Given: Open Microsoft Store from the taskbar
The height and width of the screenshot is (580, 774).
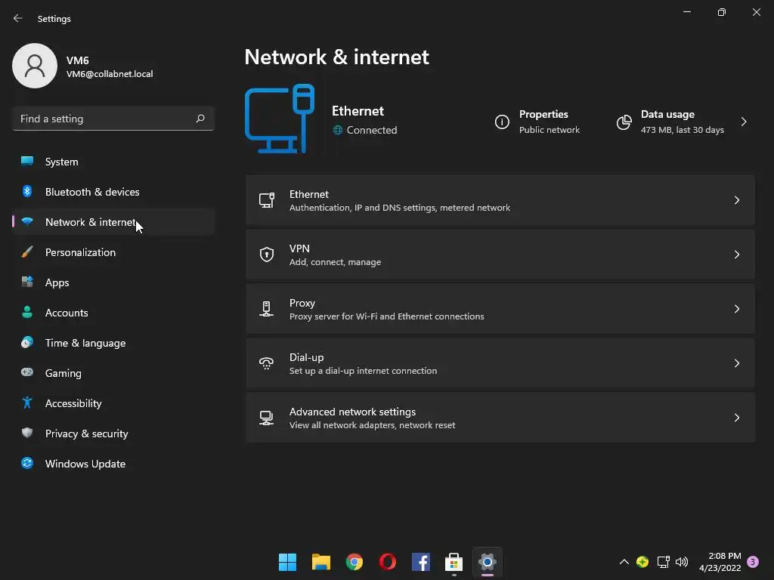Looking at the screenshot, I should point(454,562).
